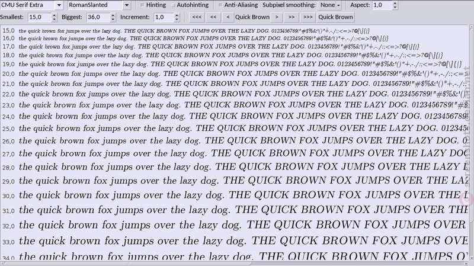474x266 pixels.
Task: Increase the Biggest size with up arrow
Action: click(x=113, y=15)
